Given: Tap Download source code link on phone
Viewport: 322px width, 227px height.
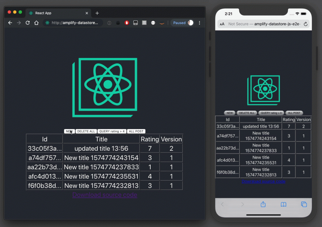Looking at the screenshot, I should pyautogui.click(x=264, y=181).
